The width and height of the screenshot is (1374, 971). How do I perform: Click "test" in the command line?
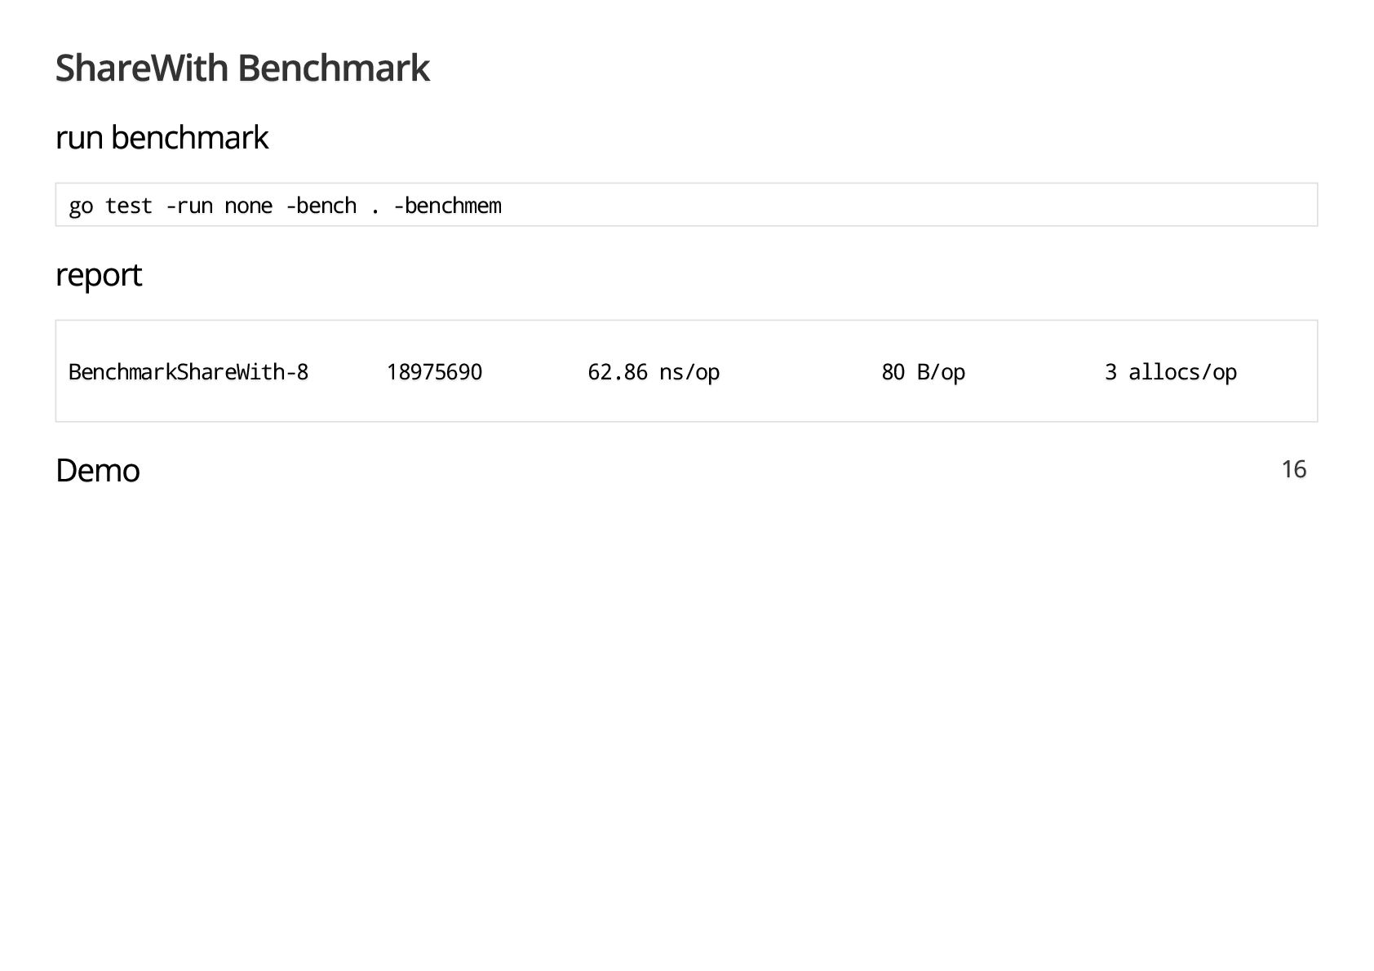click(x=129, y=206)
